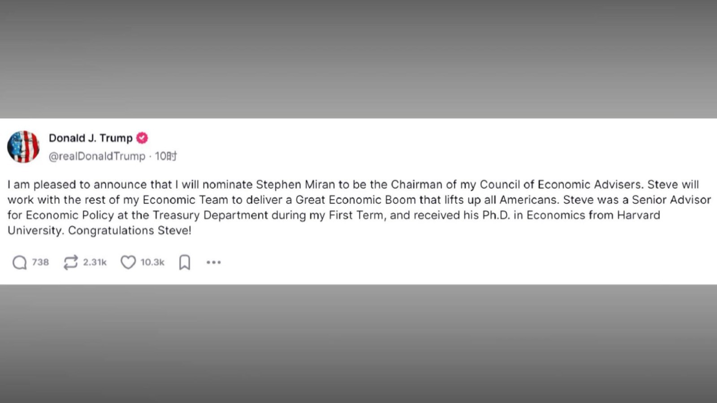Screen dimensions: 717x403
Task: Open the flag-themed profile avatar
Action: [23, 146]
